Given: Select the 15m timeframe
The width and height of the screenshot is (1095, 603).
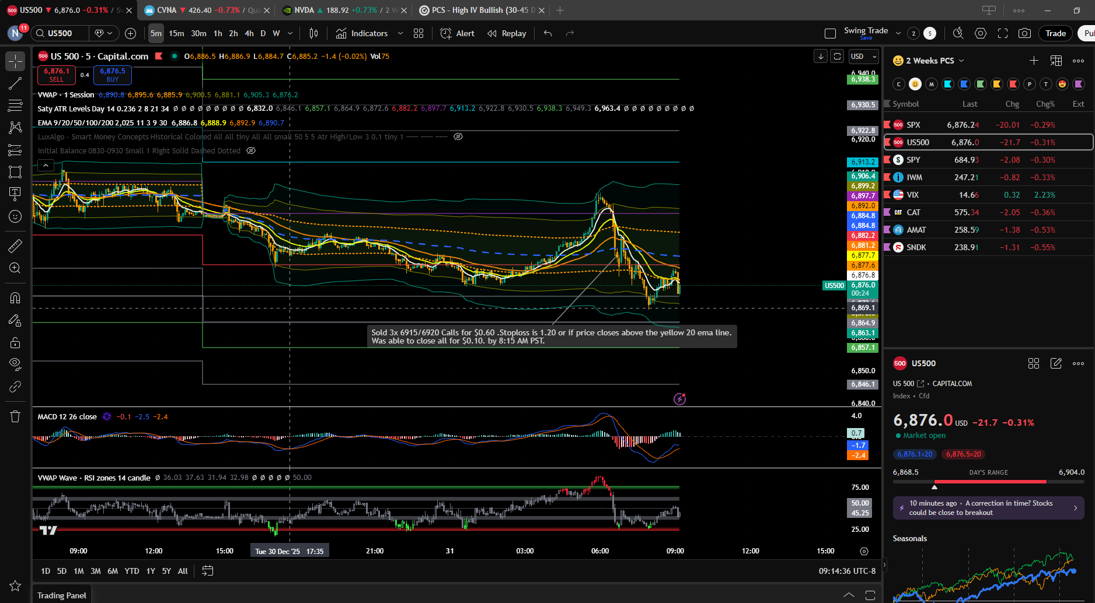Looking at the screenshot, I should point(176,33).
